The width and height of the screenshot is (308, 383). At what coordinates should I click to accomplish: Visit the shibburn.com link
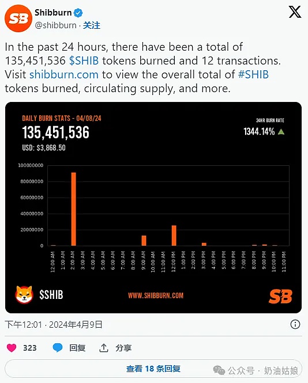point(64,74)
